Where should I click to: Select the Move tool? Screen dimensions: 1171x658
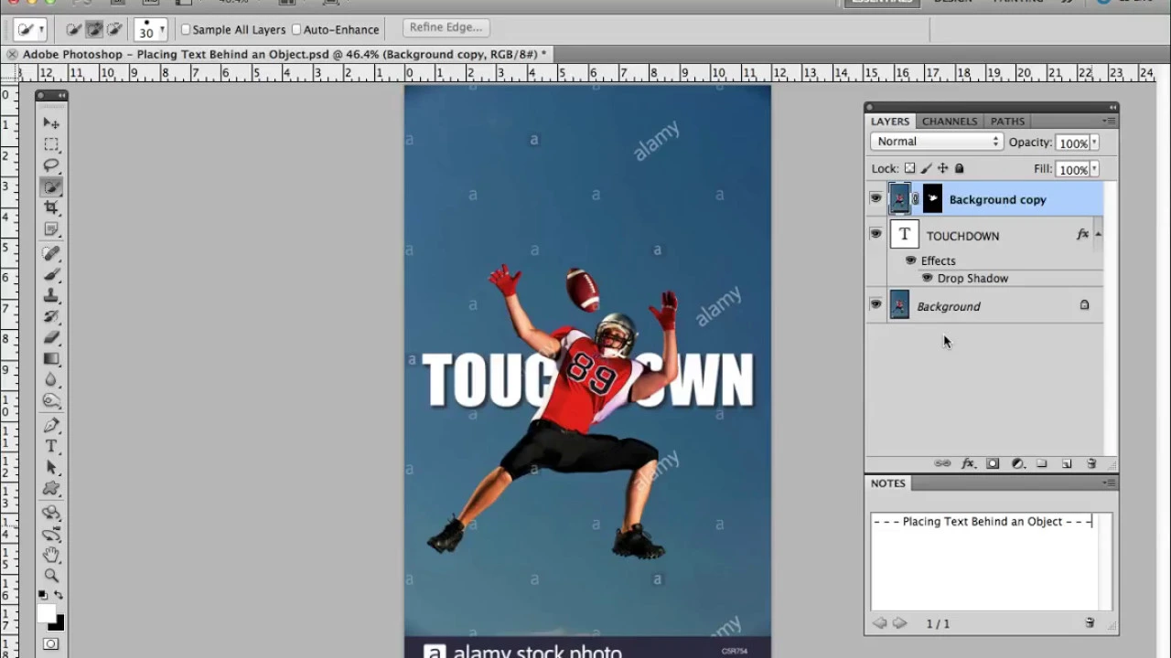click(51, 123)
